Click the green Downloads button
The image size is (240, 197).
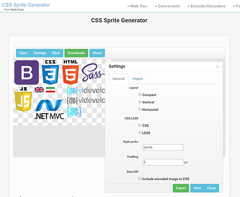tap(76, 53)
